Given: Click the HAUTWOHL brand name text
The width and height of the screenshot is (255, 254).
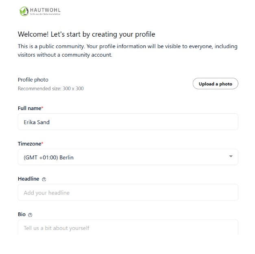Looking at the screenshot, I should 45,10.
